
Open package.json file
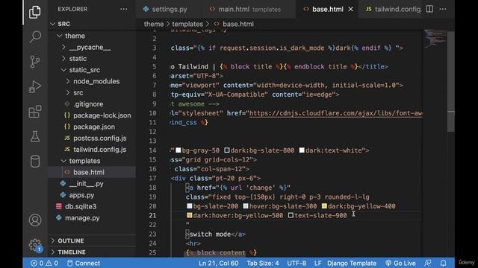[94, 127]
